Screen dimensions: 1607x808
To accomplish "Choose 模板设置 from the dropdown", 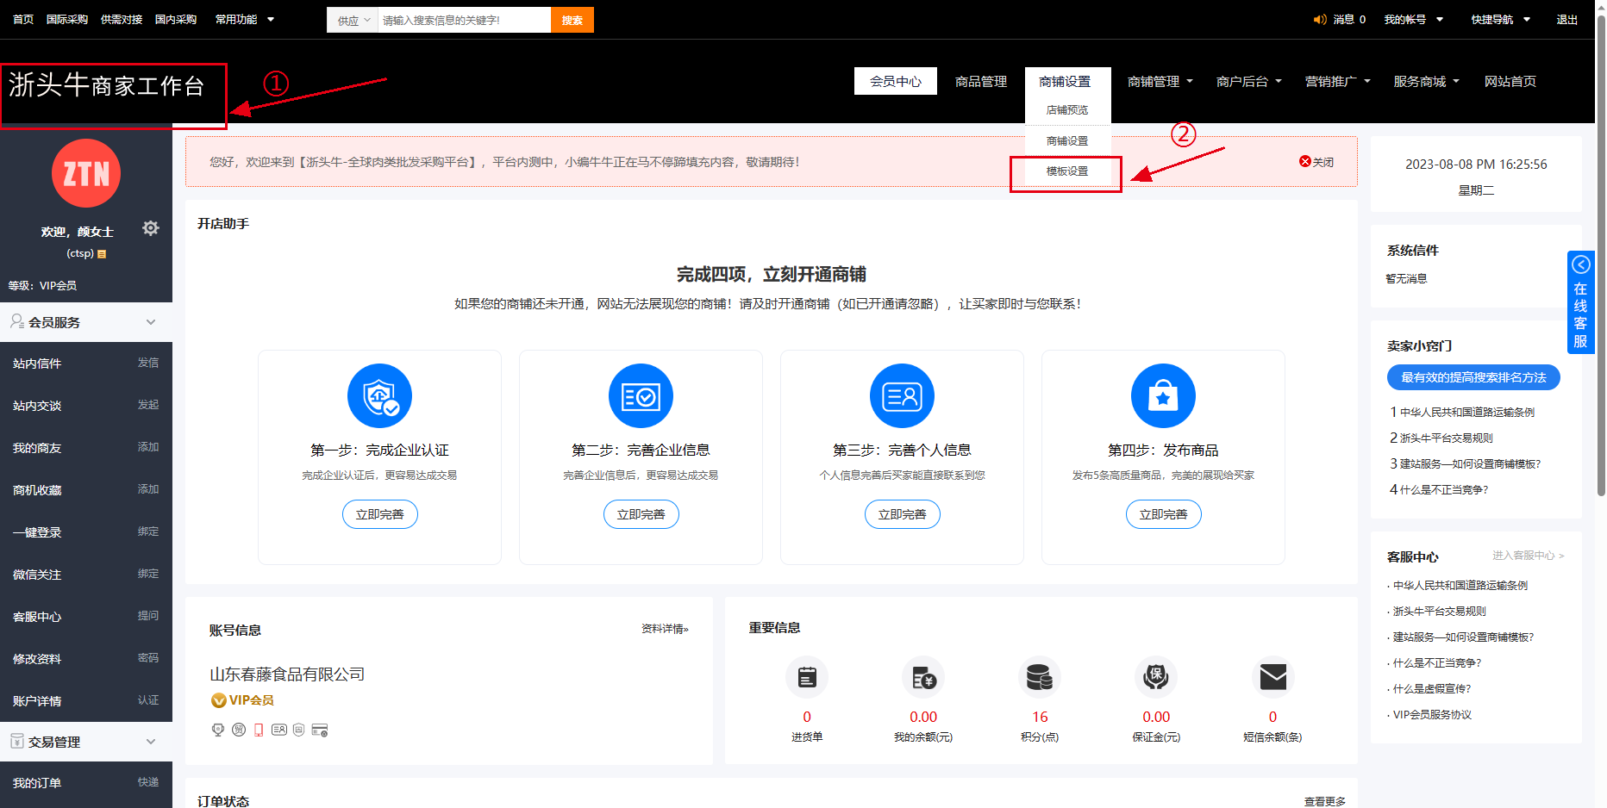I will [1067, 171].
